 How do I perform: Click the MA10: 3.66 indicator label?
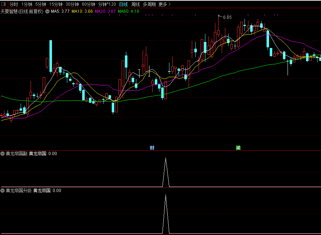(82, 11)
